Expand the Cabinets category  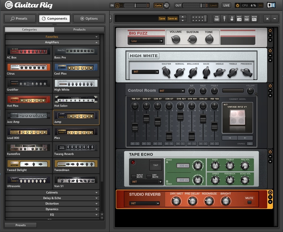click(x=52, y=193)
